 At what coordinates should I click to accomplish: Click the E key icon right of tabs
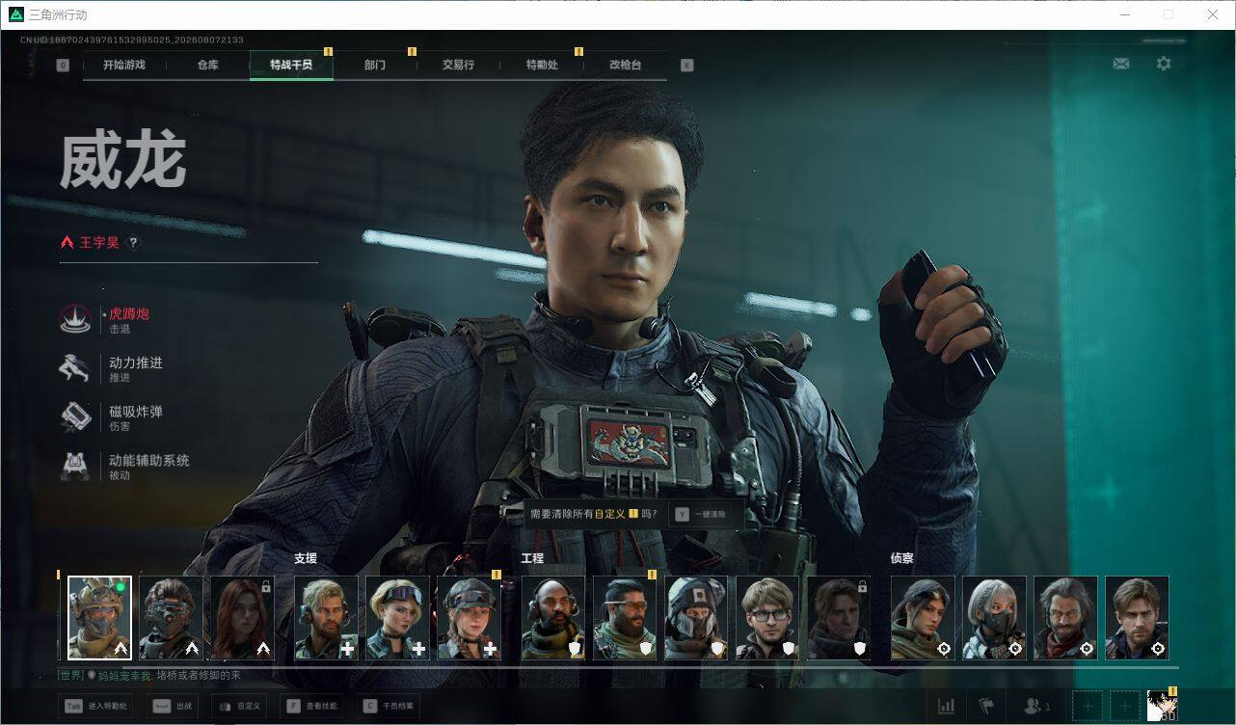pos(686,66)
